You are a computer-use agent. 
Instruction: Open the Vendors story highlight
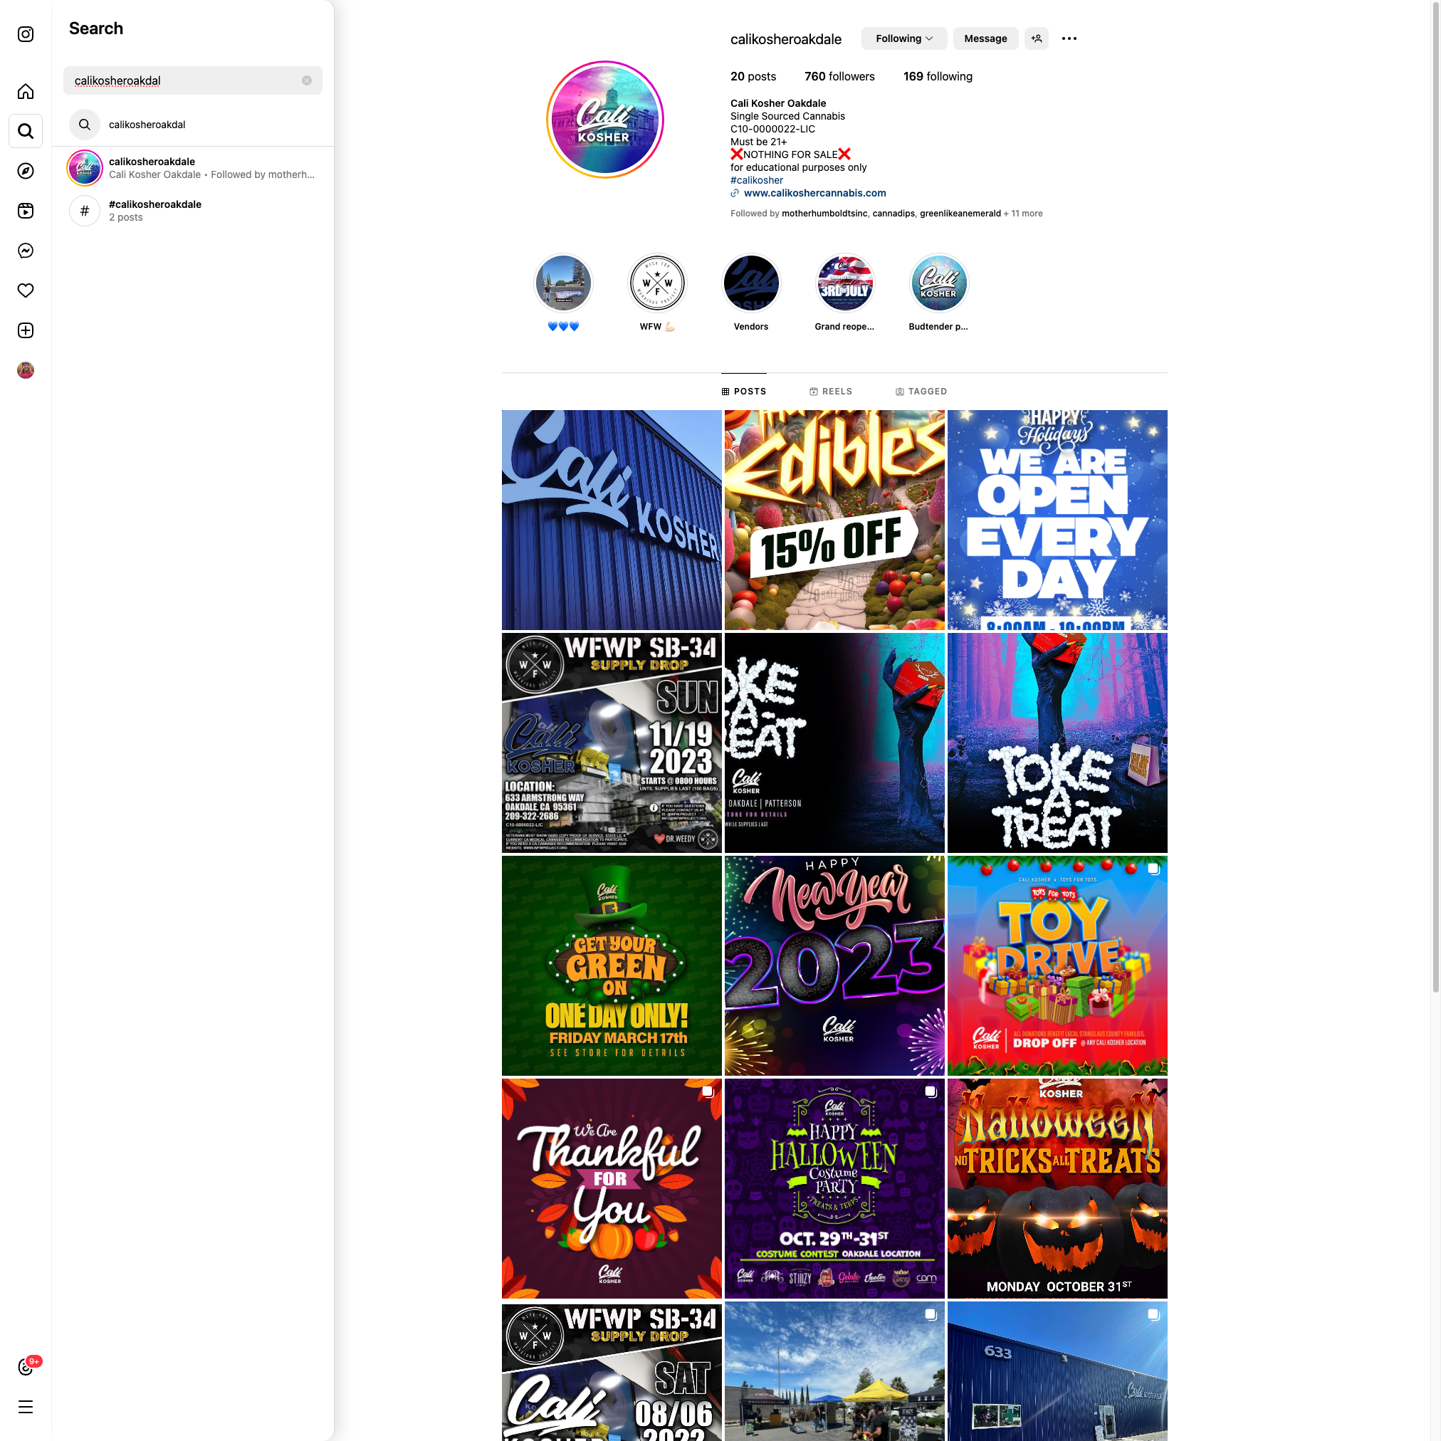(x=750, y=283)
